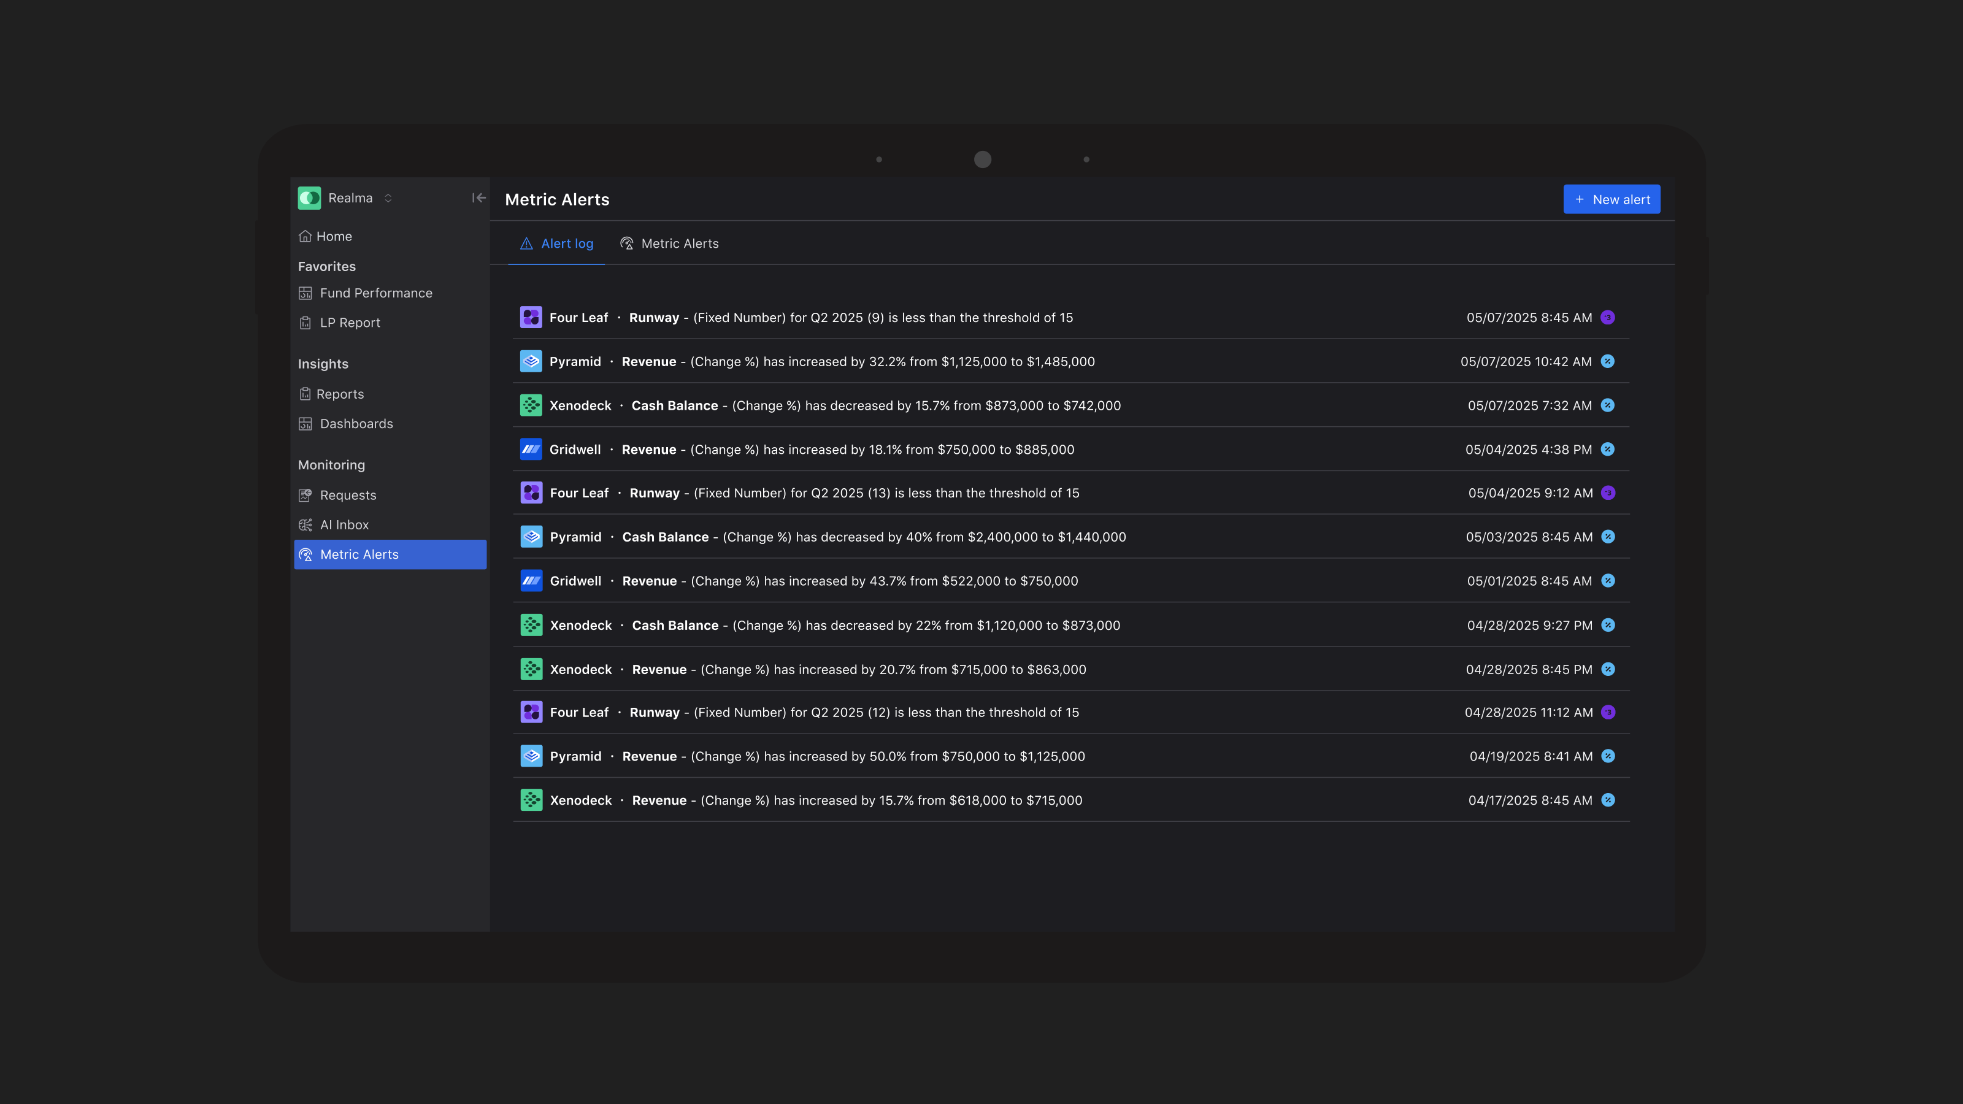Screen dimensions: 1963x1104
Task: Open Requests under Monitoring
Action: (347, 495)
